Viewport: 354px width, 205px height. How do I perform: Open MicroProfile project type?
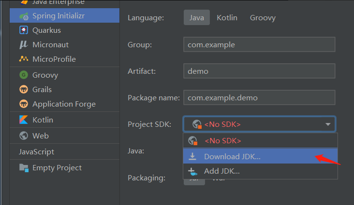[65, 59]
